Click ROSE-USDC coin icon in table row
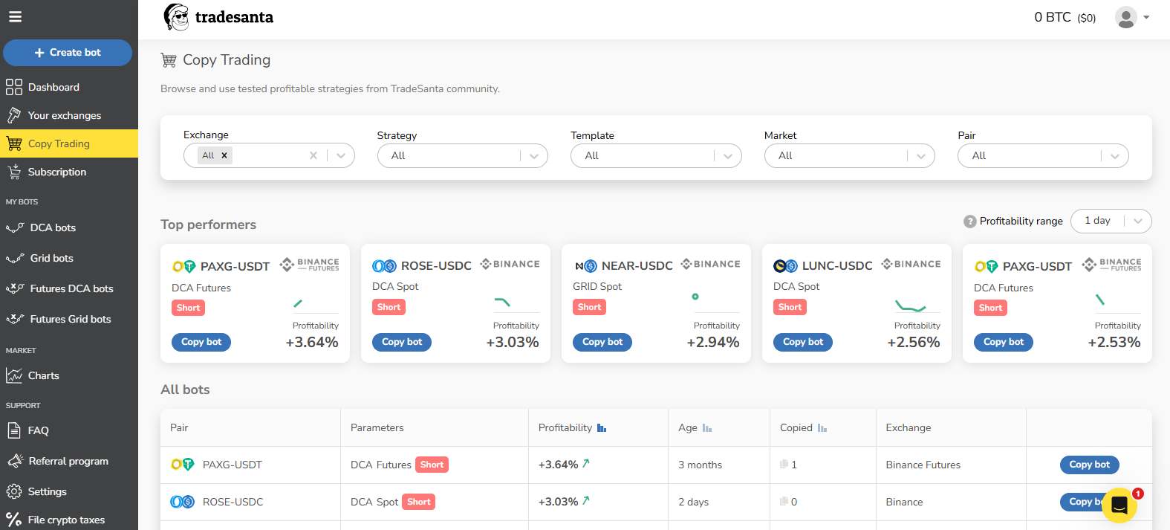 [183, 502]
